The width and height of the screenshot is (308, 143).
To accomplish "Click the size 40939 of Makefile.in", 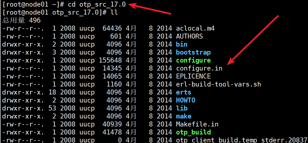I will (112, 124).
